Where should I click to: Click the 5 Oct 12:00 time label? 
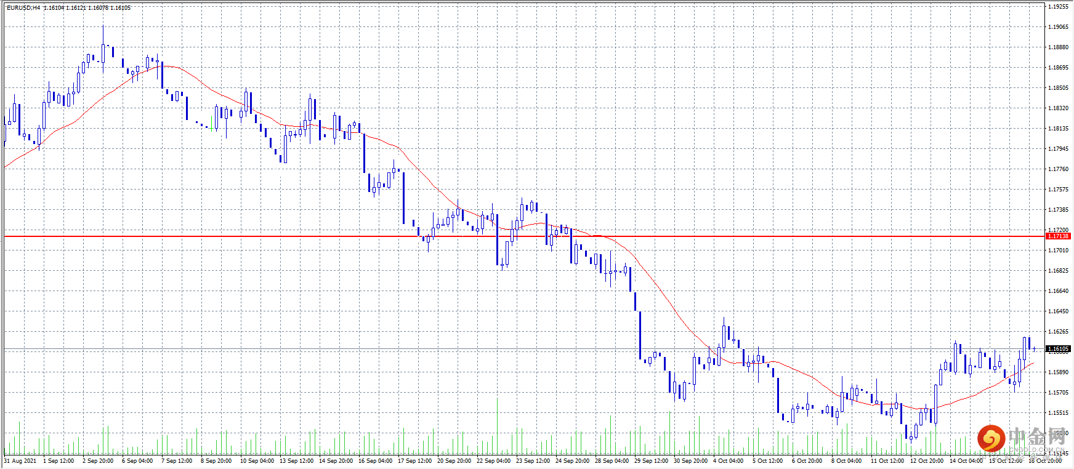pyautogui.click(x=768, y=461)
